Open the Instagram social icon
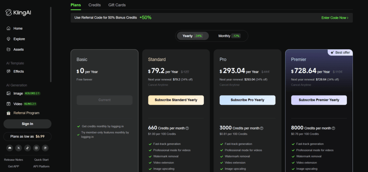This screenshot has height=172, width=368. (x=36, y=148)
